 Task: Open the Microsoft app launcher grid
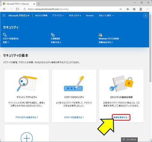click(x=4, y=15)
